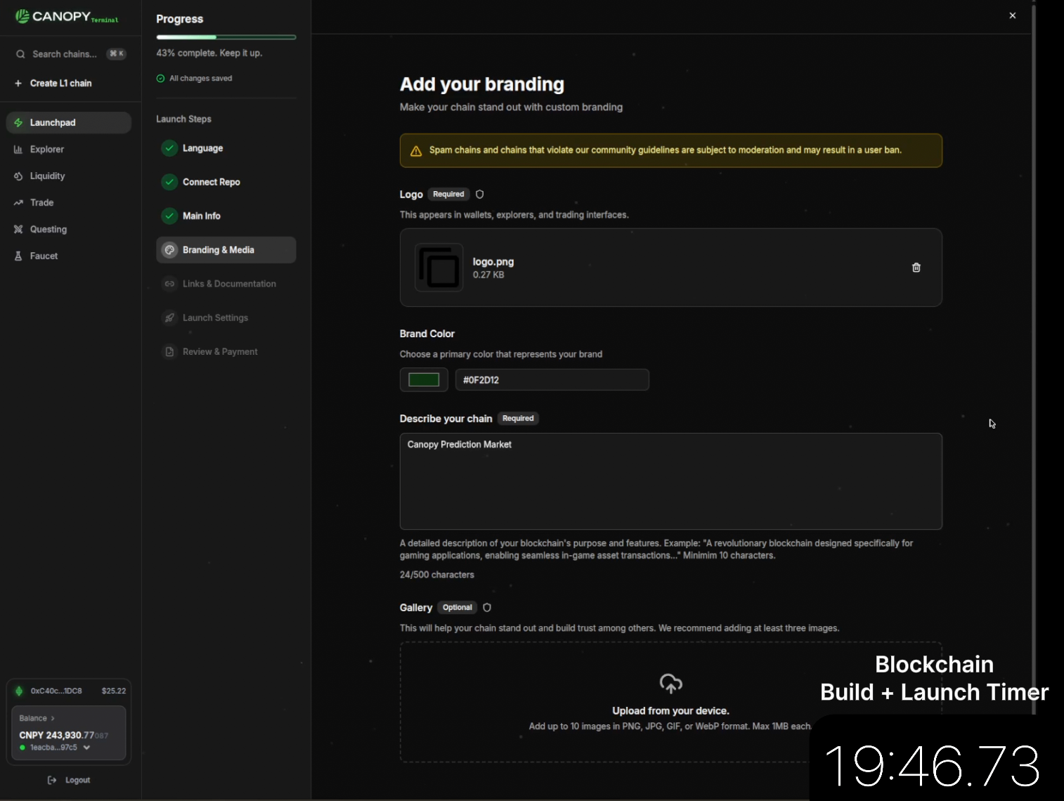The width and height of the screenshot is (1064, 801).
Task: Click the progress bar
Action: [x=226, y=37]
